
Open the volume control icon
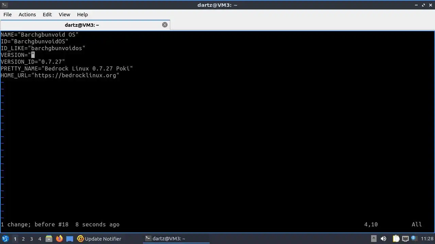383,239
